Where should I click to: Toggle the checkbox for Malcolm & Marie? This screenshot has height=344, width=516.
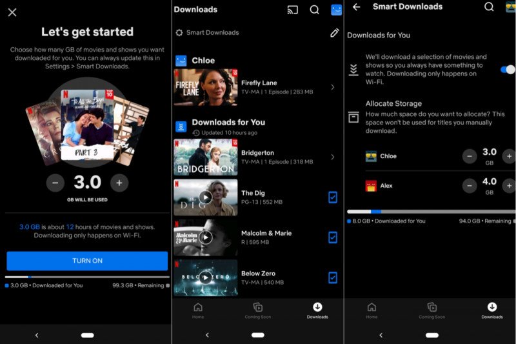coord(333,238)
